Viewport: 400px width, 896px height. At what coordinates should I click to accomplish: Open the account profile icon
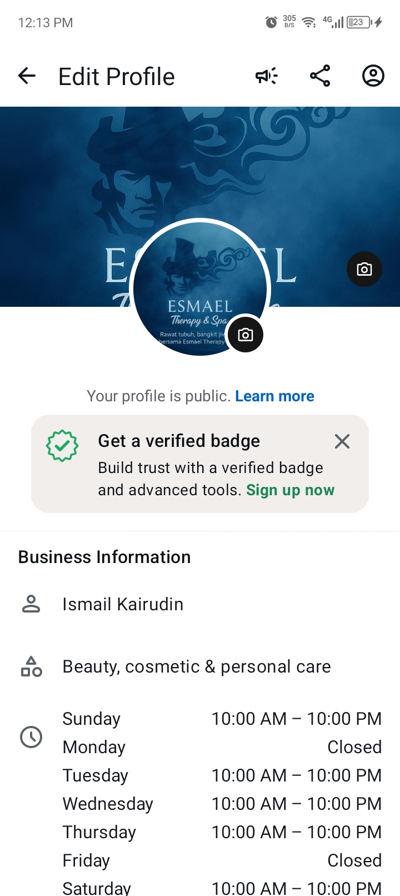[373, 76]
